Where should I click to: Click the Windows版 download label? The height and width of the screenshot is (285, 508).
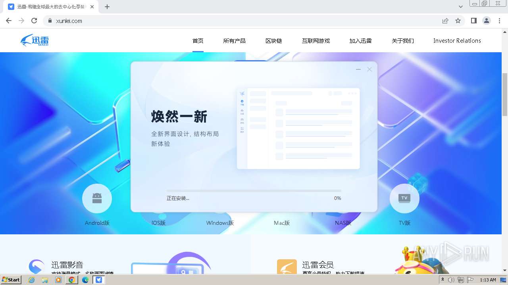[x=220, y=223]
